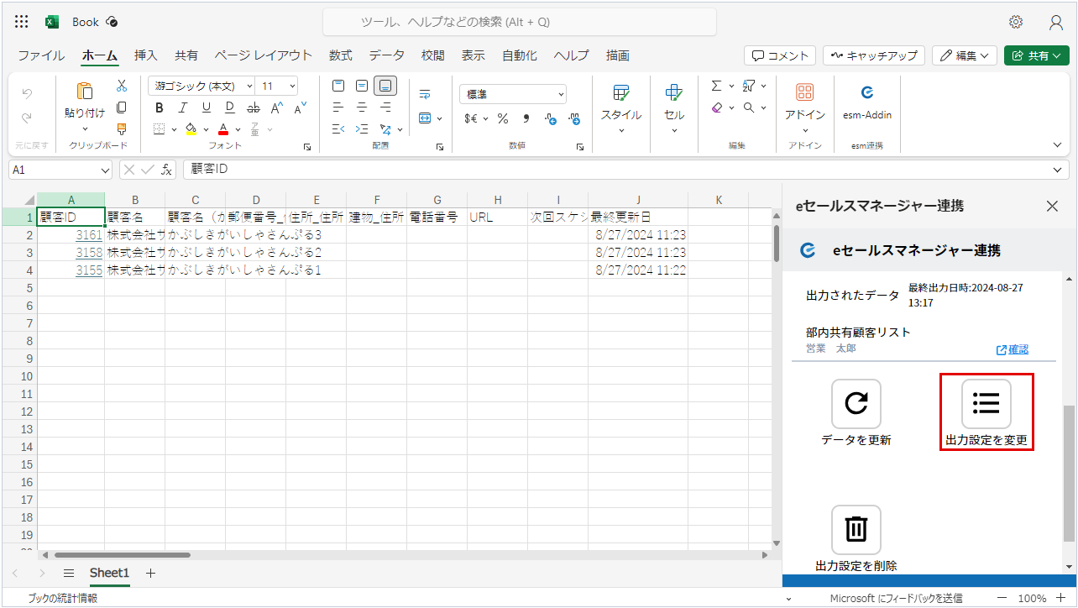This screenshot has width=1078, height=608.
Task: Open the ファイル menu
Action: [x=41, y=55]
